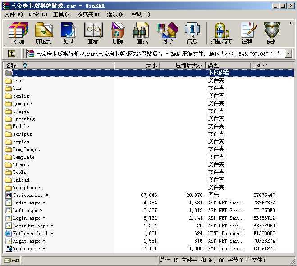Open the 查看 (View) toolbar icon
This screenshot has width=297, height=266.
(93, 33)
